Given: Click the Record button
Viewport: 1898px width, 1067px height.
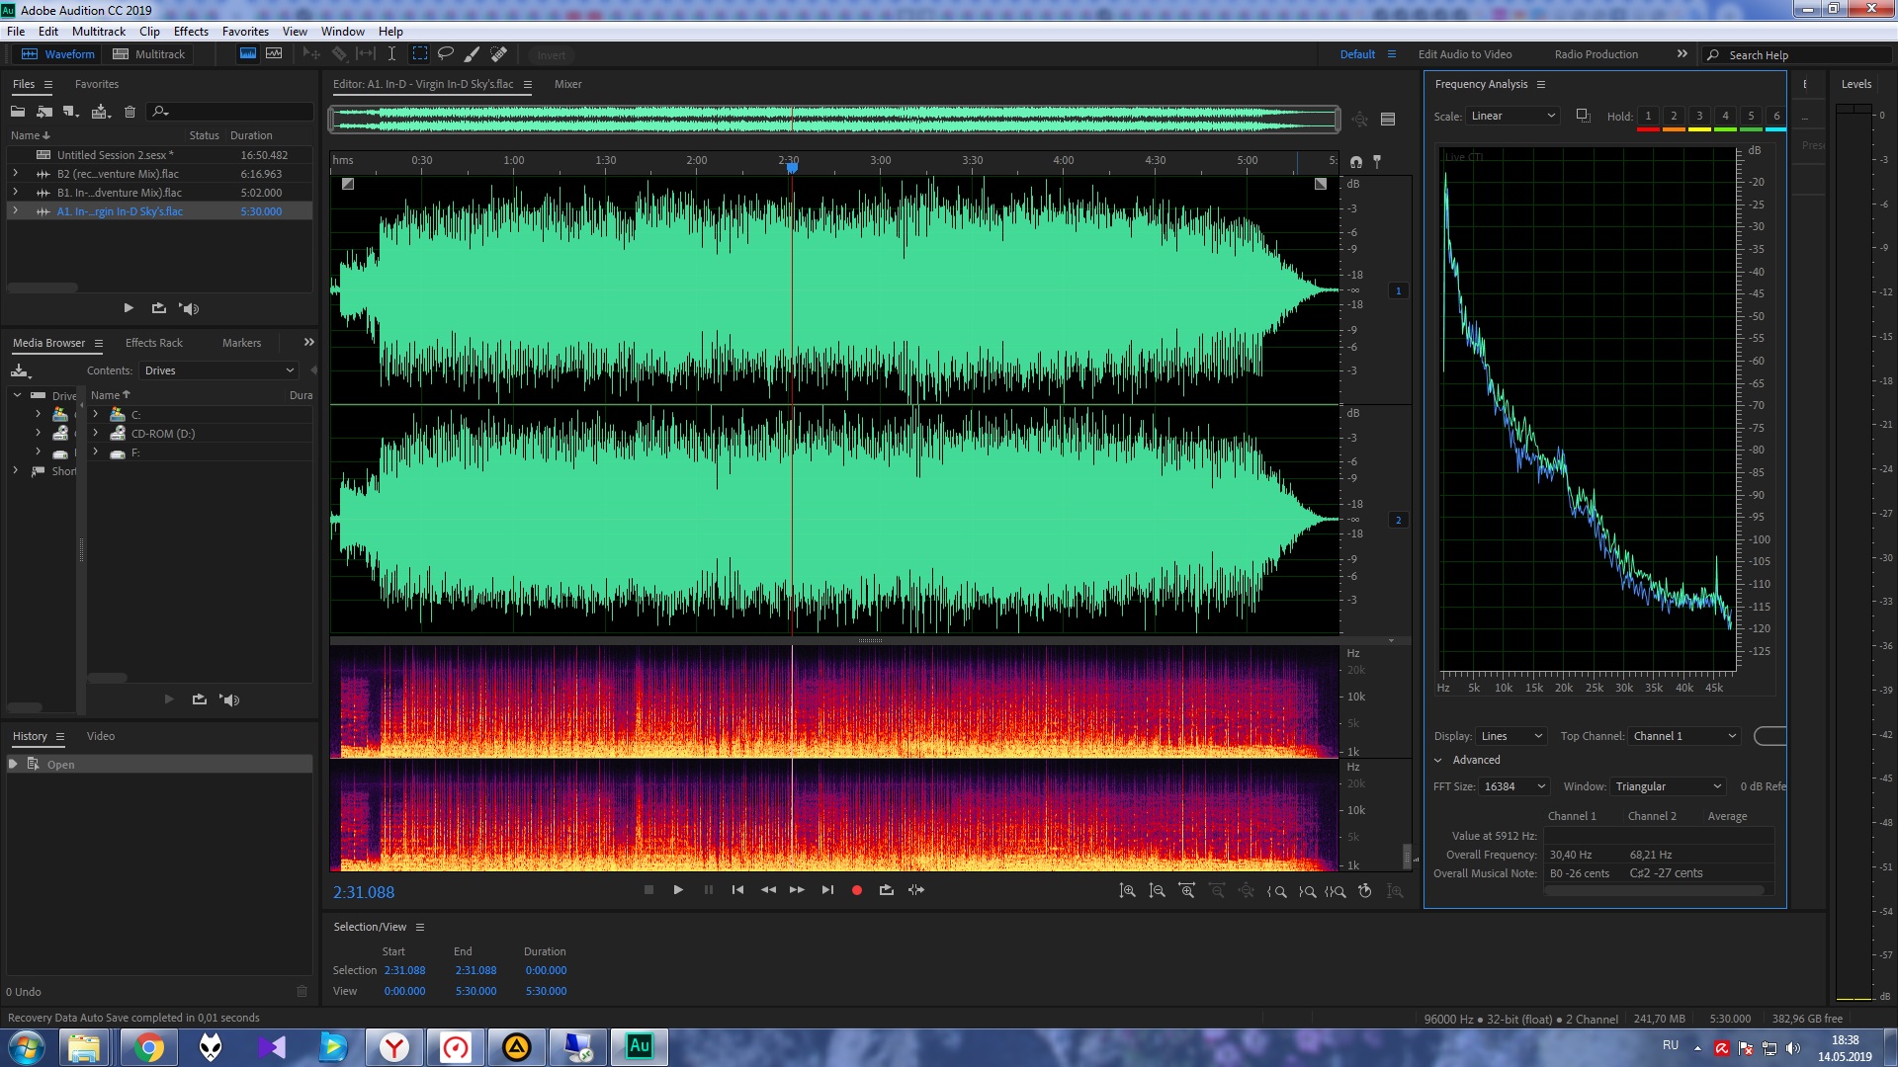Looking at the screenshot, I should [x=857, y=890].
